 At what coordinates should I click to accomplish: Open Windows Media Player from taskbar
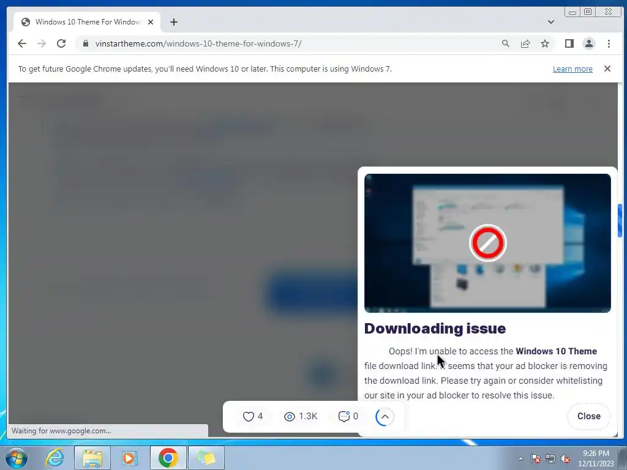point(130,458)
